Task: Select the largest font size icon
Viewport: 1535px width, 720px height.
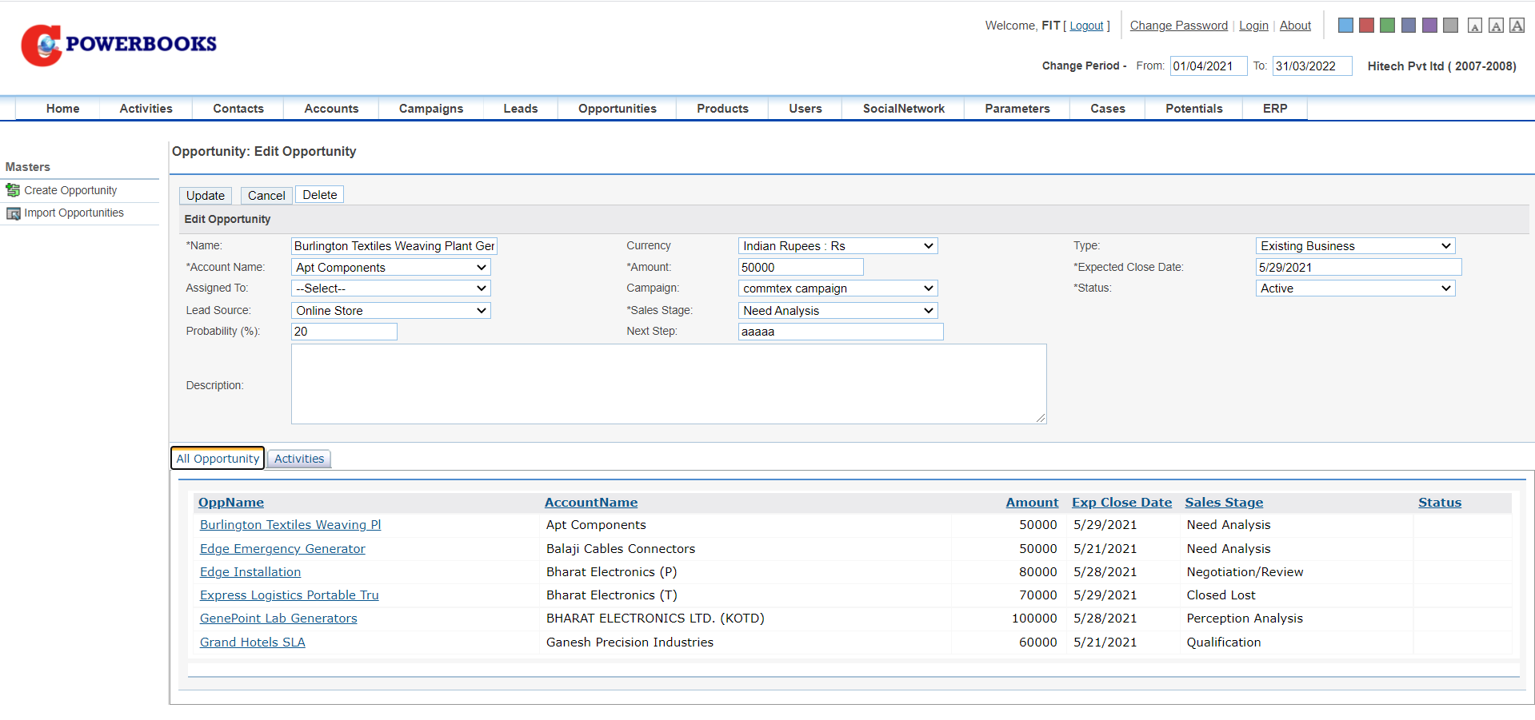Action: pyautogui.click(x=1516, y=26)
